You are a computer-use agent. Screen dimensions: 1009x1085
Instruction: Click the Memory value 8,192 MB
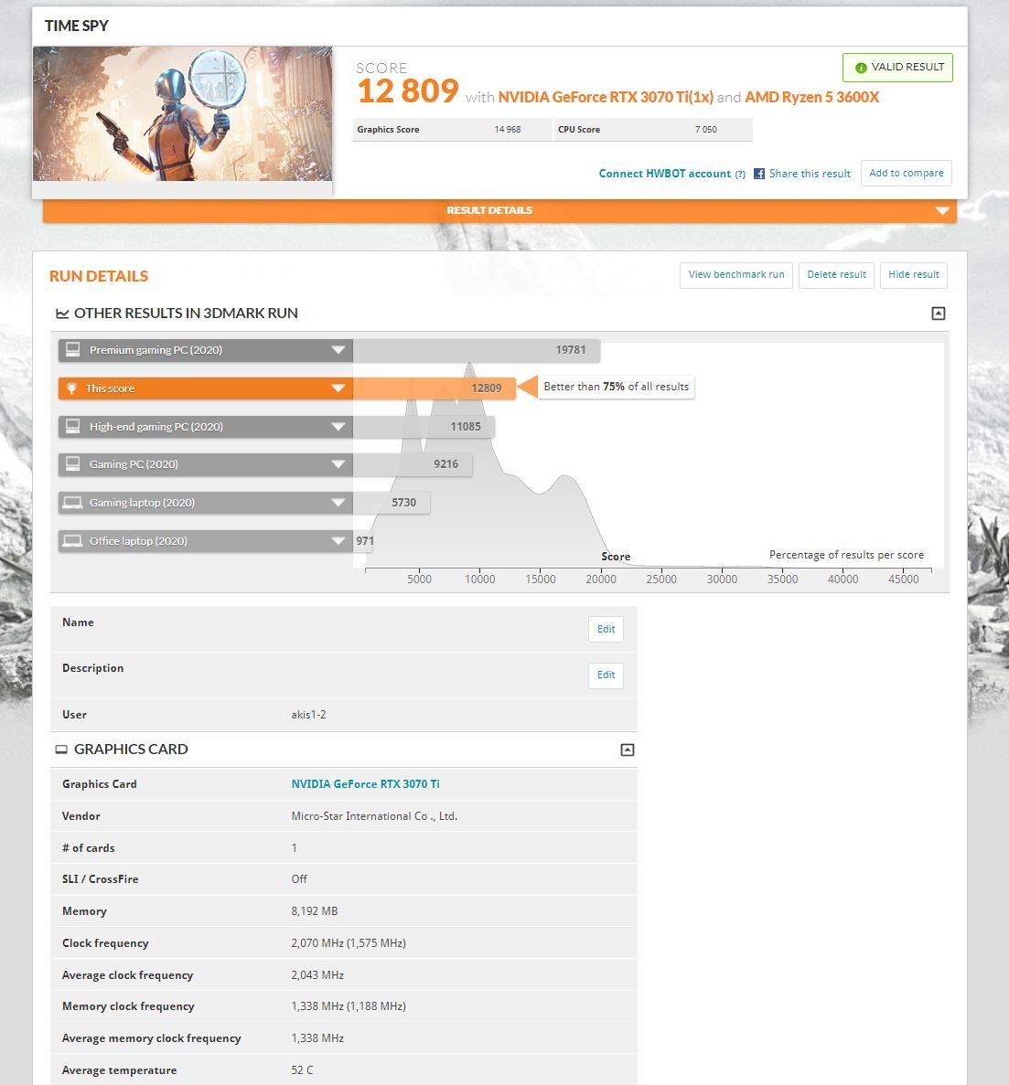pos(315,911)
